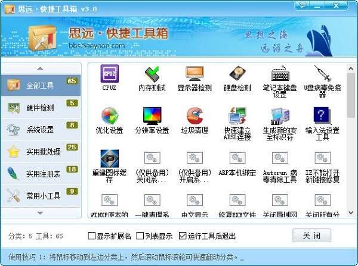
Task: Launch the U盘病毒免疫器 syringe icon
Action: 322,73
